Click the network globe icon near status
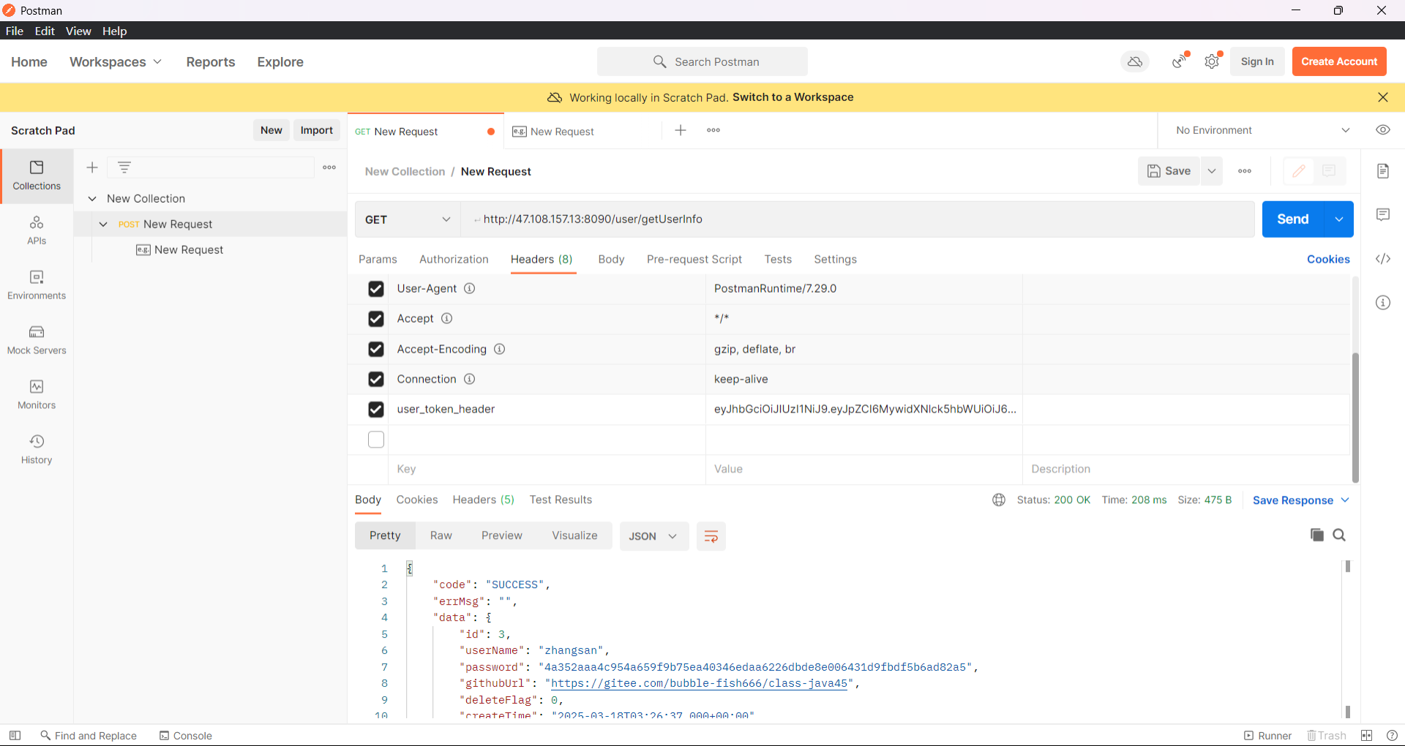Screen dimensions: 1405x746 (999, 500)
